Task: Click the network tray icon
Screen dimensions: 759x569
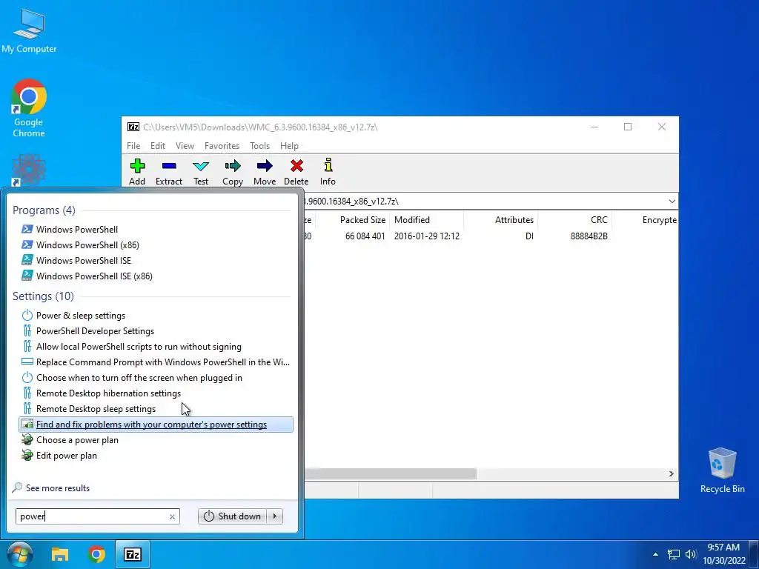Action: point(673,554)
